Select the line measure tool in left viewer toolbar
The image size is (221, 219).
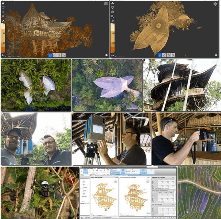pos(55,55)
